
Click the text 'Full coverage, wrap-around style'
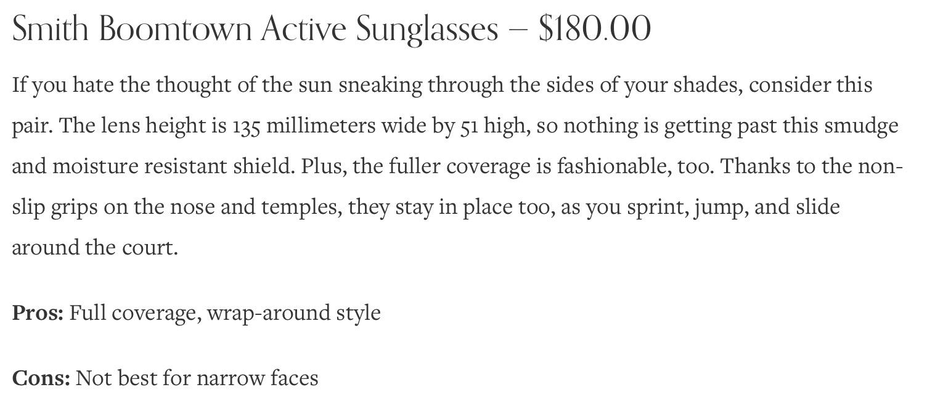tap(225, 313)
